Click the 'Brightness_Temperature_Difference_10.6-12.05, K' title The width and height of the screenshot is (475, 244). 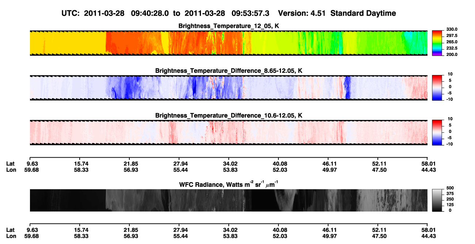coord(229,115)
